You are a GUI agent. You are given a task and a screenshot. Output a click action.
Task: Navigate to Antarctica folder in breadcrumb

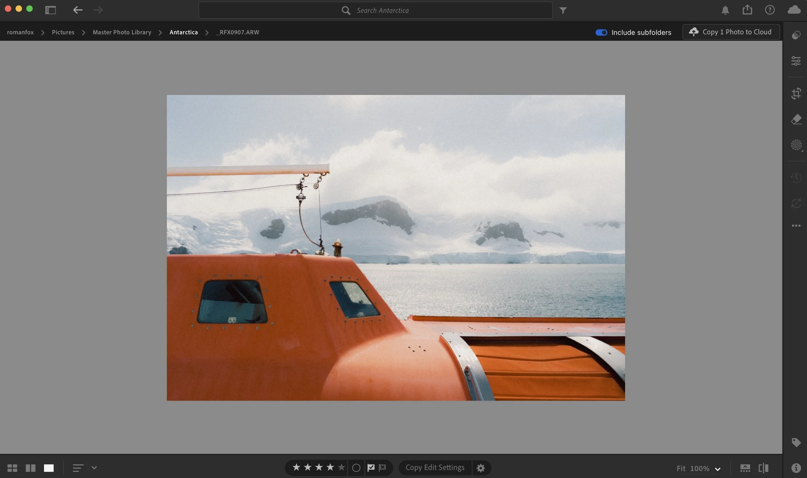click(x=183, y=32)
